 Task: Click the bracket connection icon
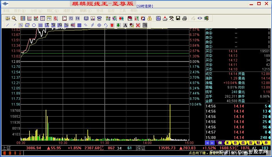(x=200, y=18)
